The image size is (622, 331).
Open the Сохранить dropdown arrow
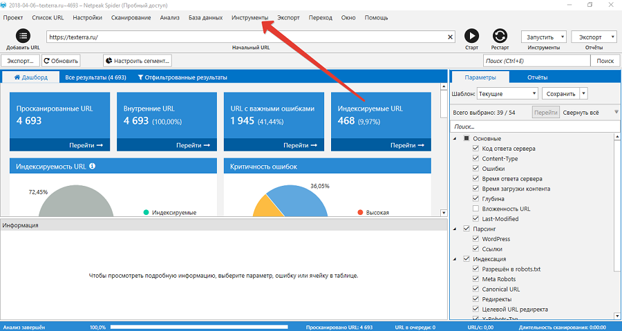pos(583,93)
